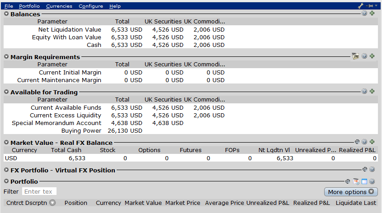Click the Portfolio filter text field

39,191
